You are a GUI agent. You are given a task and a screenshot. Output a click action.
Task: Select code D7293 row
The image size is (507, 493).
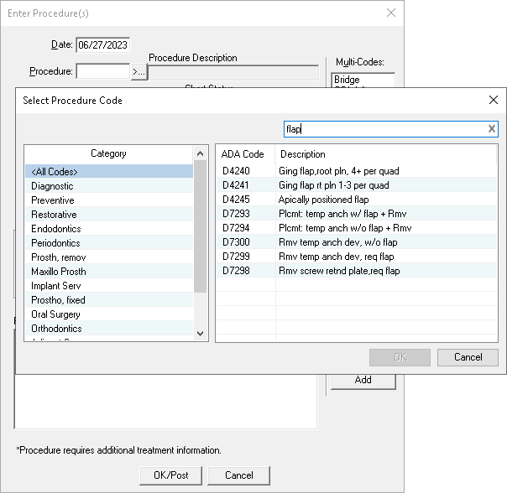[x=357, y=213]
